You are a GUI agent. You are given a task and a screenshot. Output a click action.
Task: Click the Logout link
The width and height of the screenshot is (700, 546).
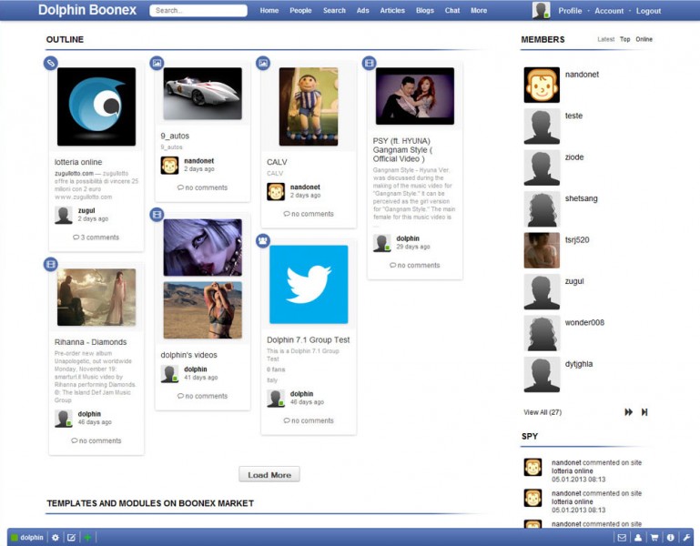point(648,11)
